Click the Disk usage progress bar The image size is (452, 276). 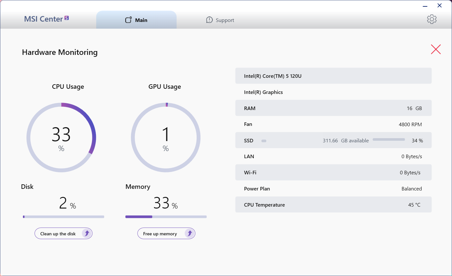coord(64,217)
